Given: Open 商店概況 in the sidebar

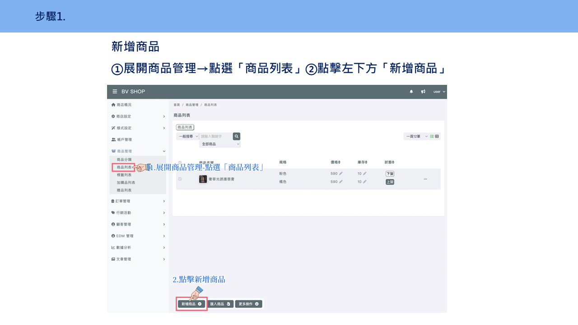Looking at the screenshot, I should pos(138,105).
